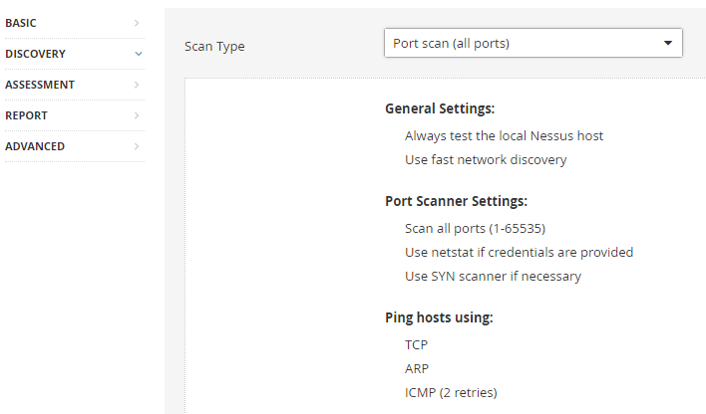This screenshot has height=414, width=706.
Task: Click the Scan Type label
Action: pos(214,46)
